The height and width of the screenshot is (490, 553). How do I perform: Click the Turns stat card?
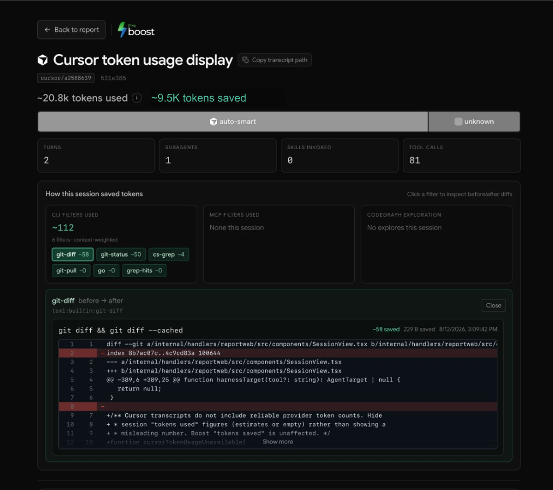point(96,156)
